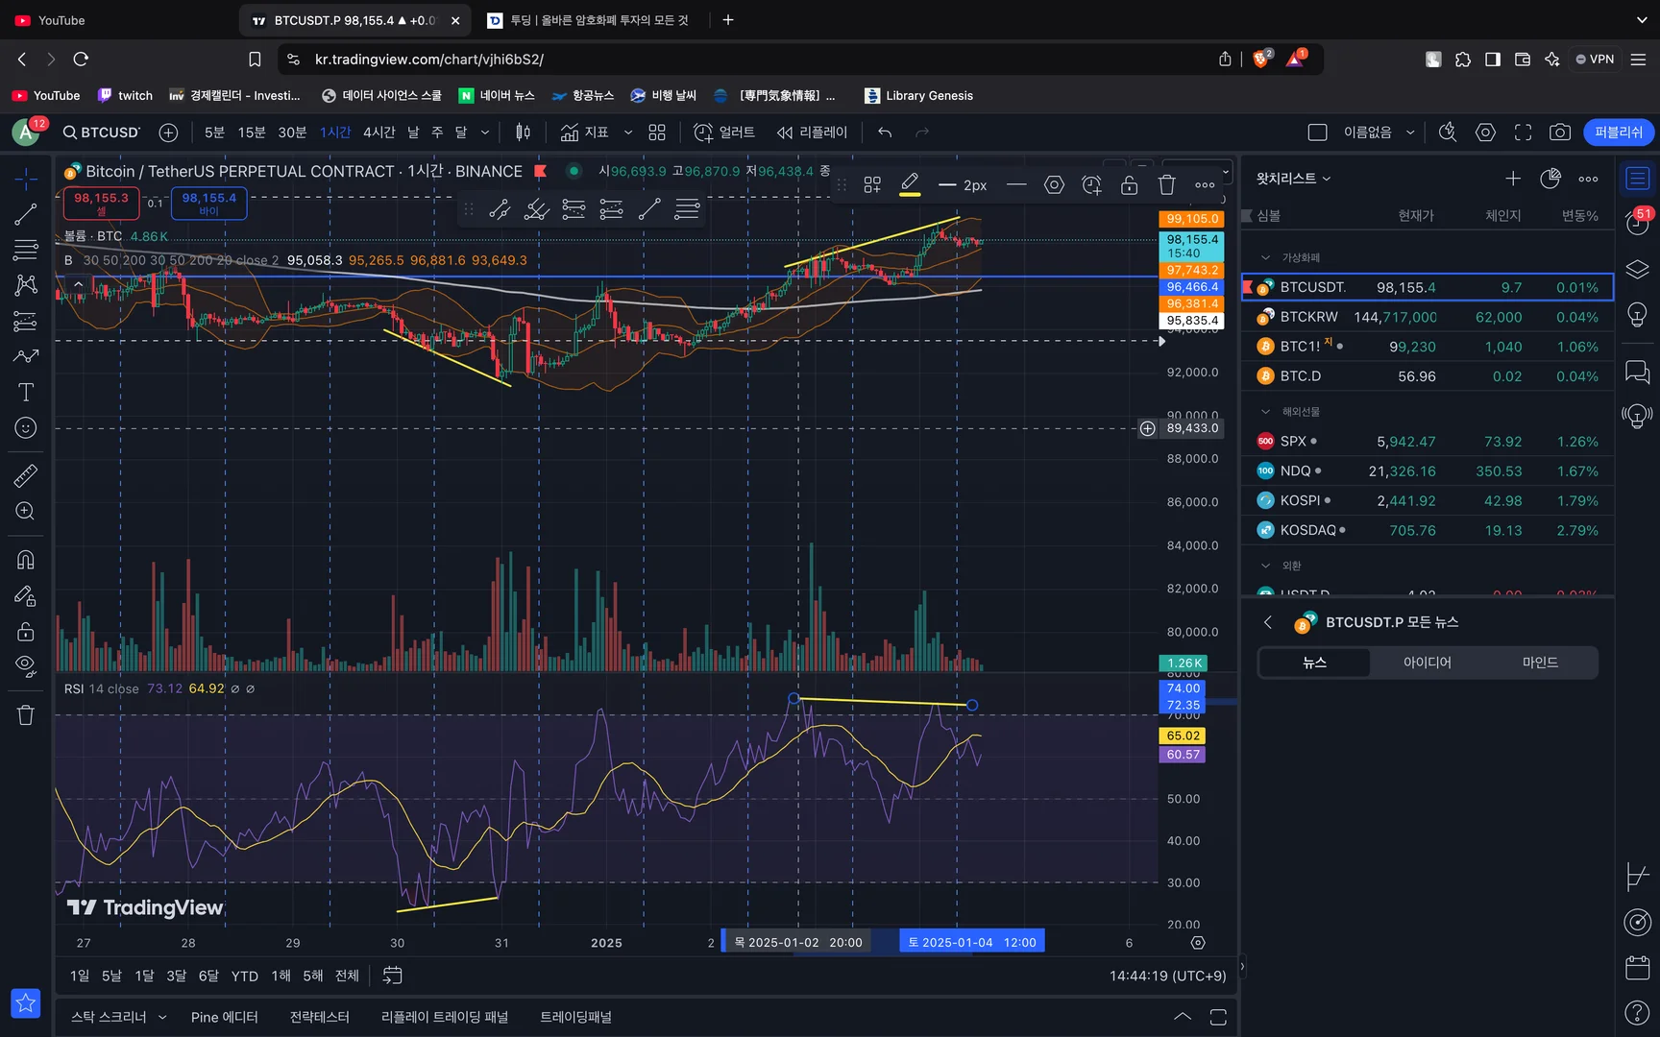The width and height of the screenshot is (1660, 1037).
Task: Click the zoom in magnifier tool
Action: click(26, 512)
